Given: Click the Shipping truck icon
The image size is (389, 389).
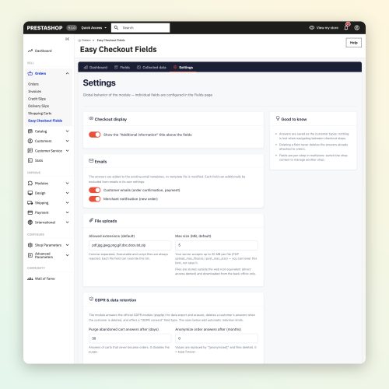Looking at the screenshot, I should [30, 203].
